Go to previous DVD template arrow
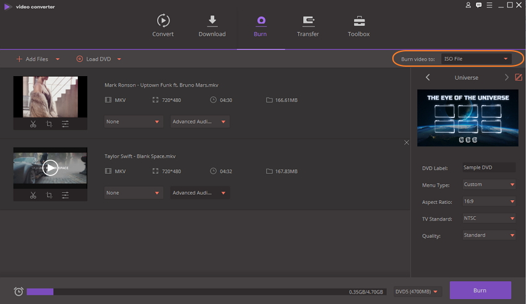Image resolution: width=526 pixels, height=304 pixels. [x=428, y=77]
